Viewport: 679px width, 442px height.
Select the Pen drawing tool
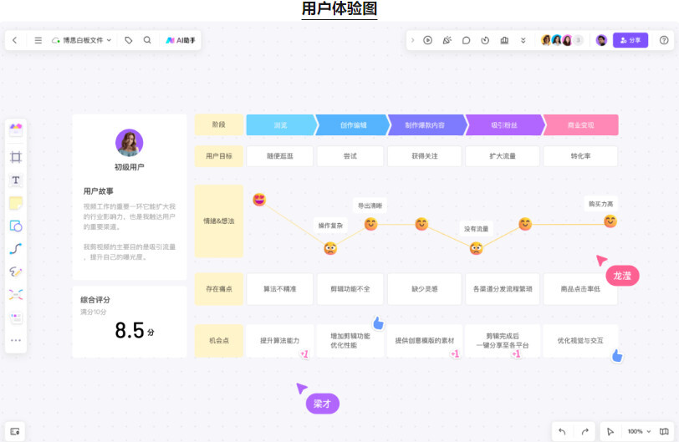(x=16, y=272)
